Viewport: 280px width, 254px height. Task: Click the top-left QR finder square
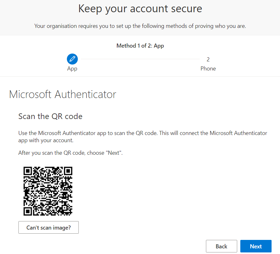pos(28,171)
